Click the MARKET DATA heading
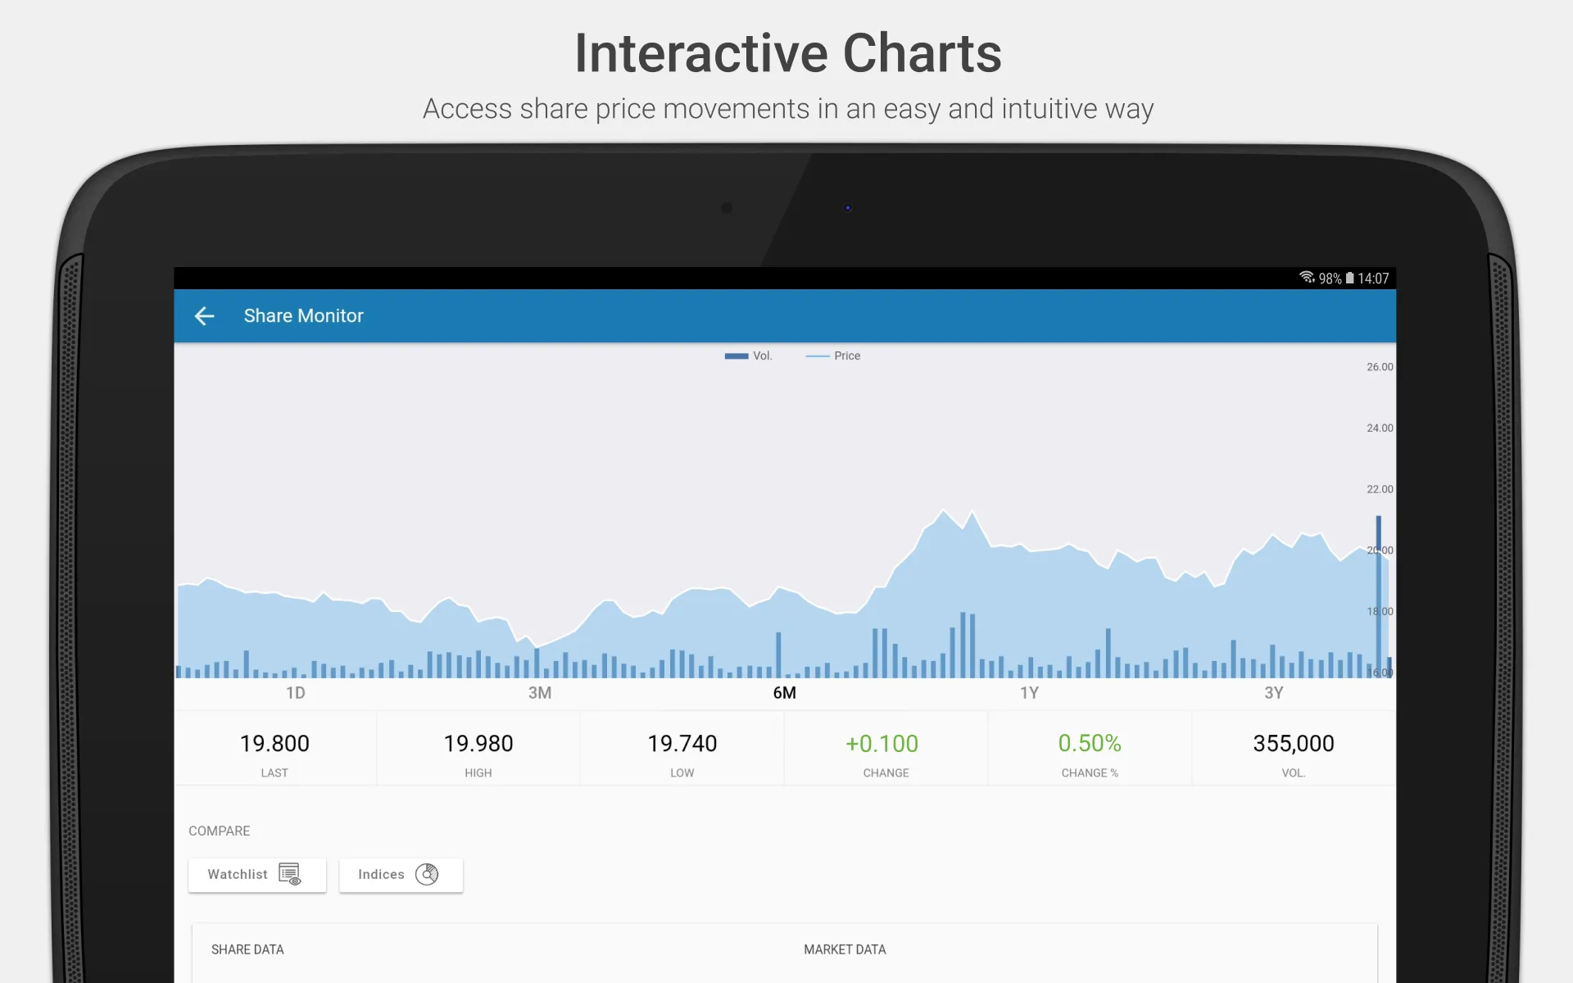The height and width of the screenshot is (983, 1573). [845, 949]
